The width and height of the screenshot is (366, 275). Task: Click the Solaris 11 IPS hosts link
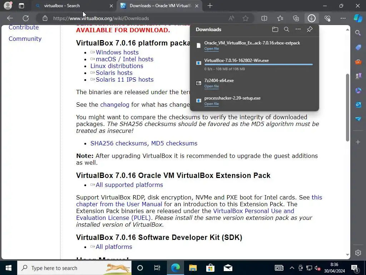(x=125, y=79)
